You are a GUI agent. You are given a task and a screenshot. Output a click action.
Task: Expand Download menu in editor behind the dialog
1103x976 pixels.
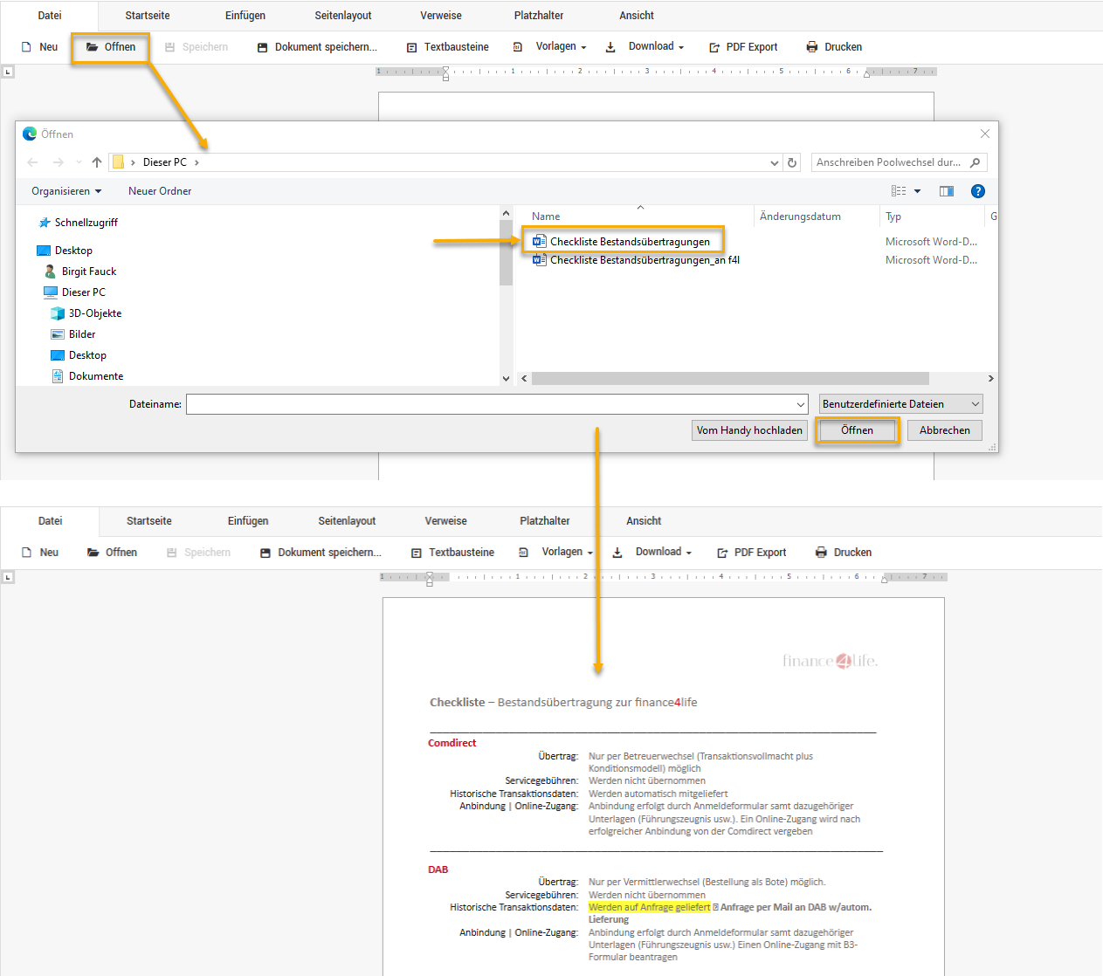click(645, 47)
